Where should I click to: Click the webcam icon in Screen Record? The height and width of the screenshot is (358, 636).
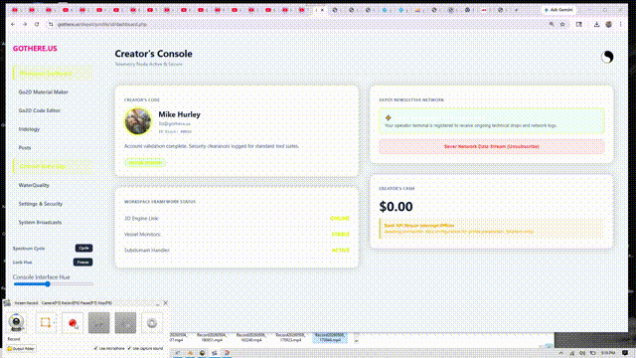coord(16,322)
